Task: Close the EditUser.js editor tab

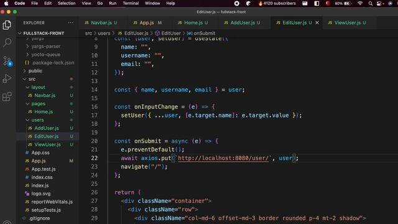Action: pyautogui.click(x=317, y=22)
